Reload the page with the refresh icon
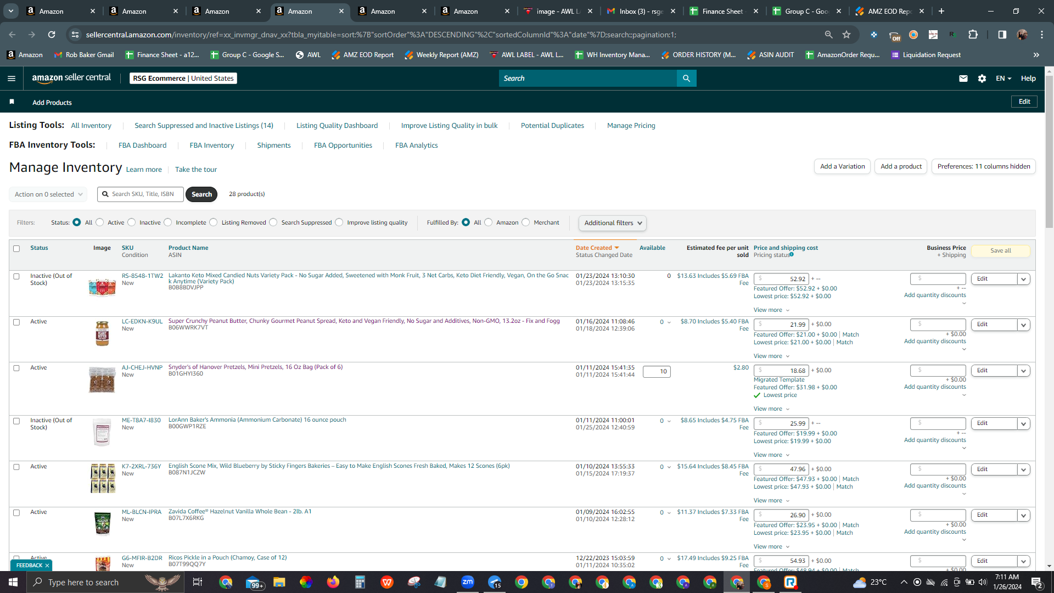 [52, 35]
